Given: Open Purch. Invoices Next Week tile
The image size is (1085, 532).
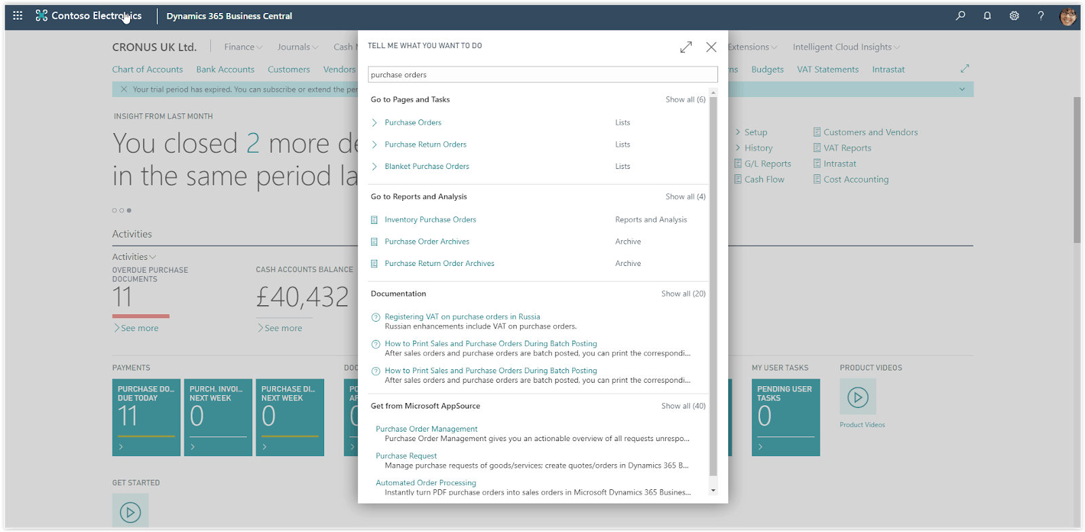Looking at the screenshot, I should [218, 417].
